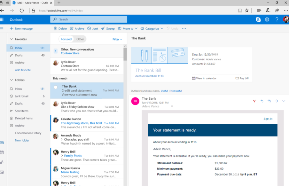
Task: Open the Filter dropdown
Action: (x=117, y=39)
